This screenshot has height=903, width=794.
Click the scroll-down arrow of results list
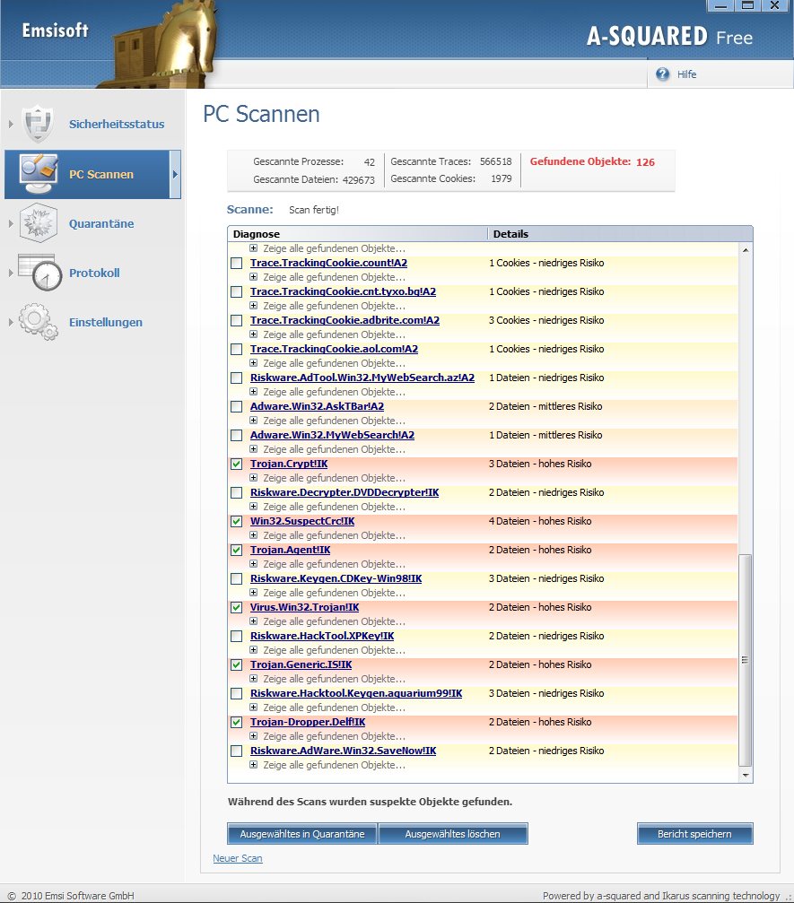[x=745, y=774]
